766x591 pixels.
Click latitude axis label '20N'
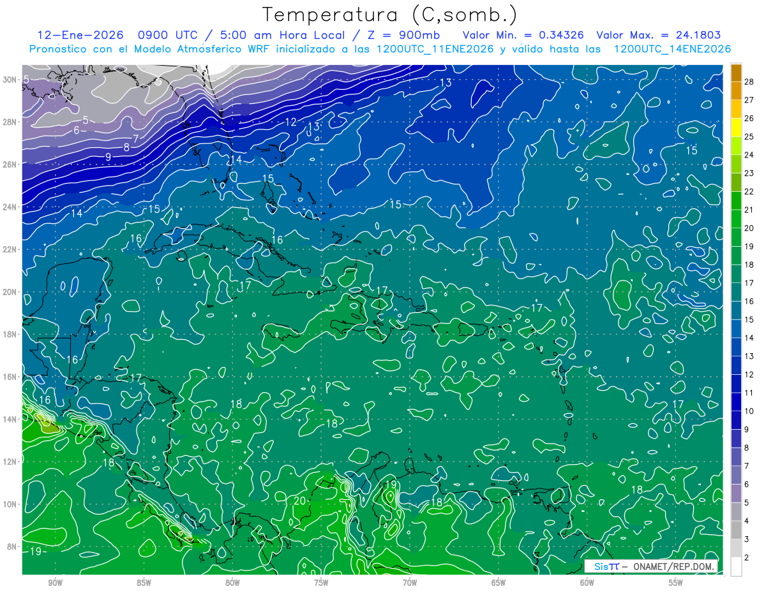coord(10,292)
